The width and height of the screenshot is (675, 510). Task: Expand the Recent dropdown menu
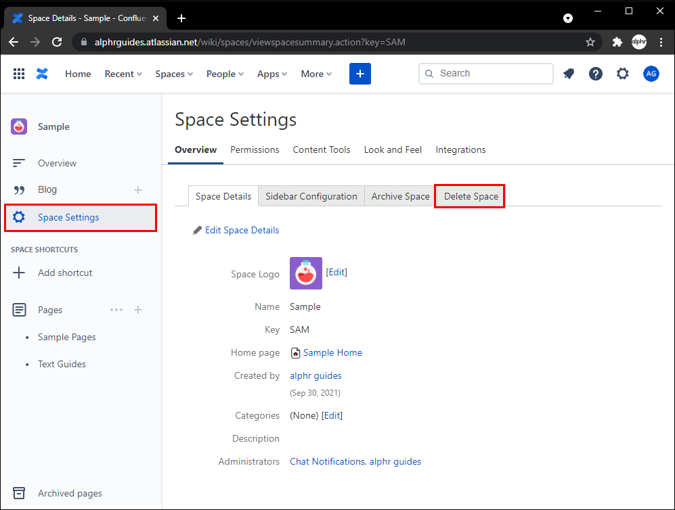tap(123, 74)
